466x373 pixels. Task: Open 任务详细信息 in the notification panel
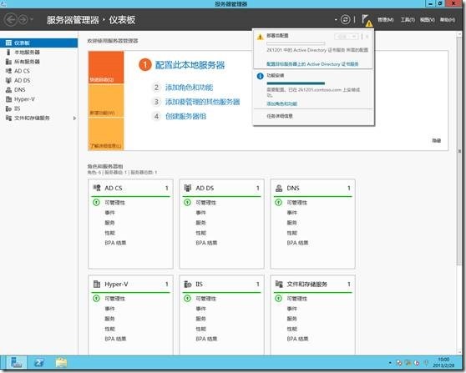click(280, 116)
